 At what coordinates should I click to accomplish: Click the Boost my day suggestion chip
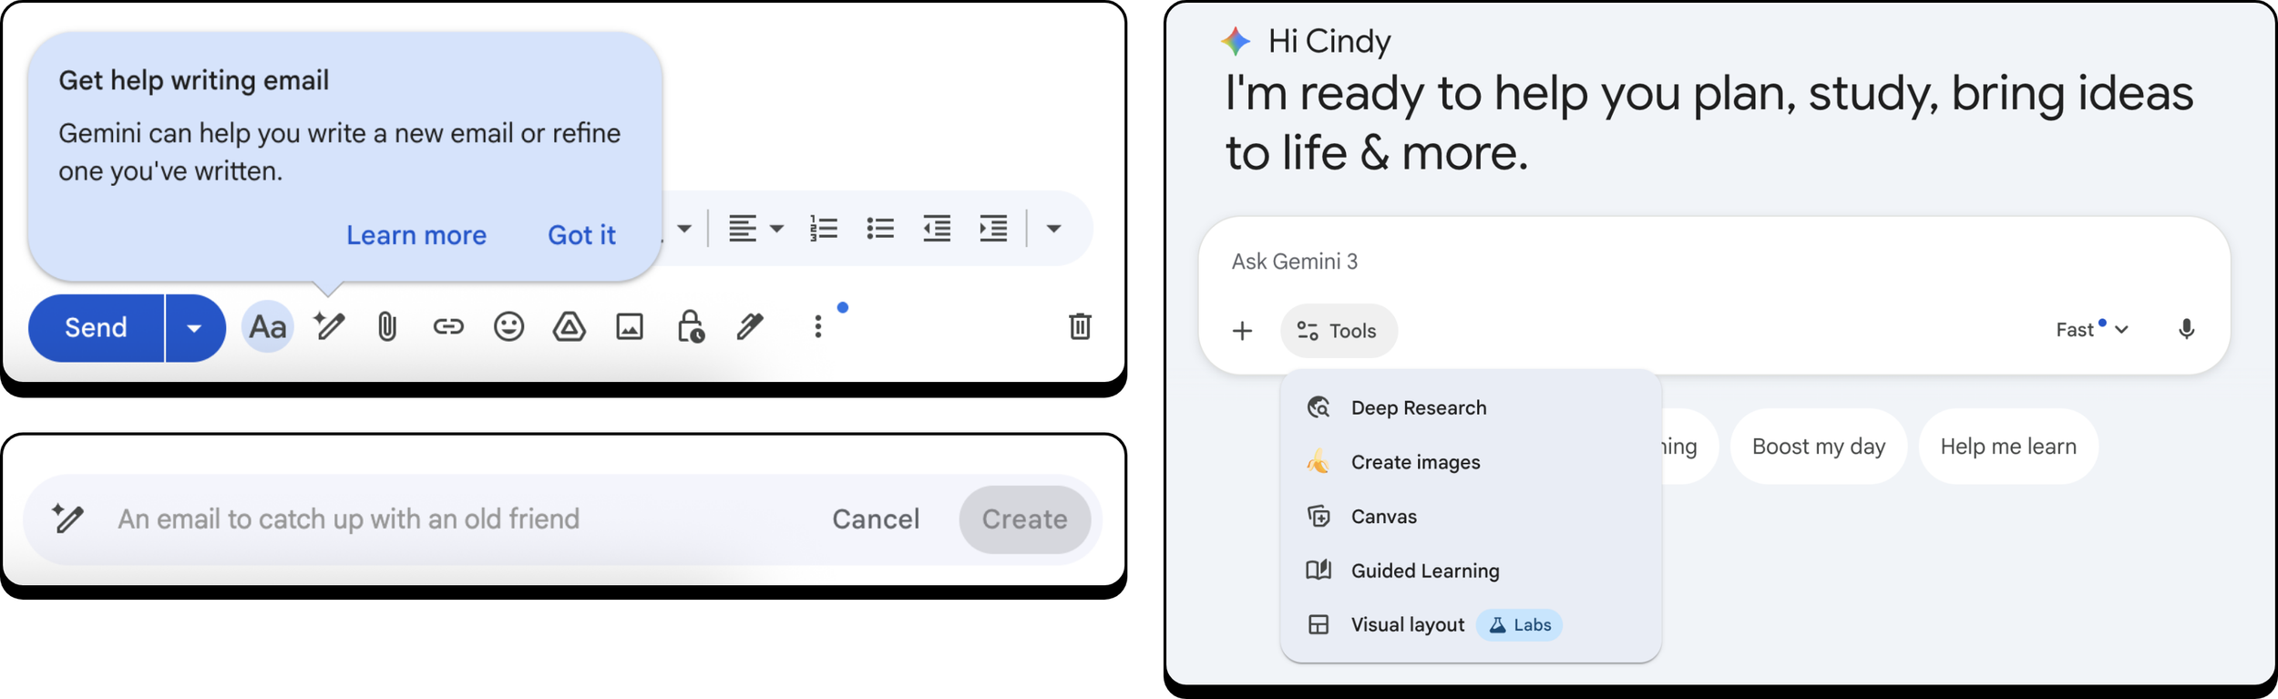tap(1818, 447)
